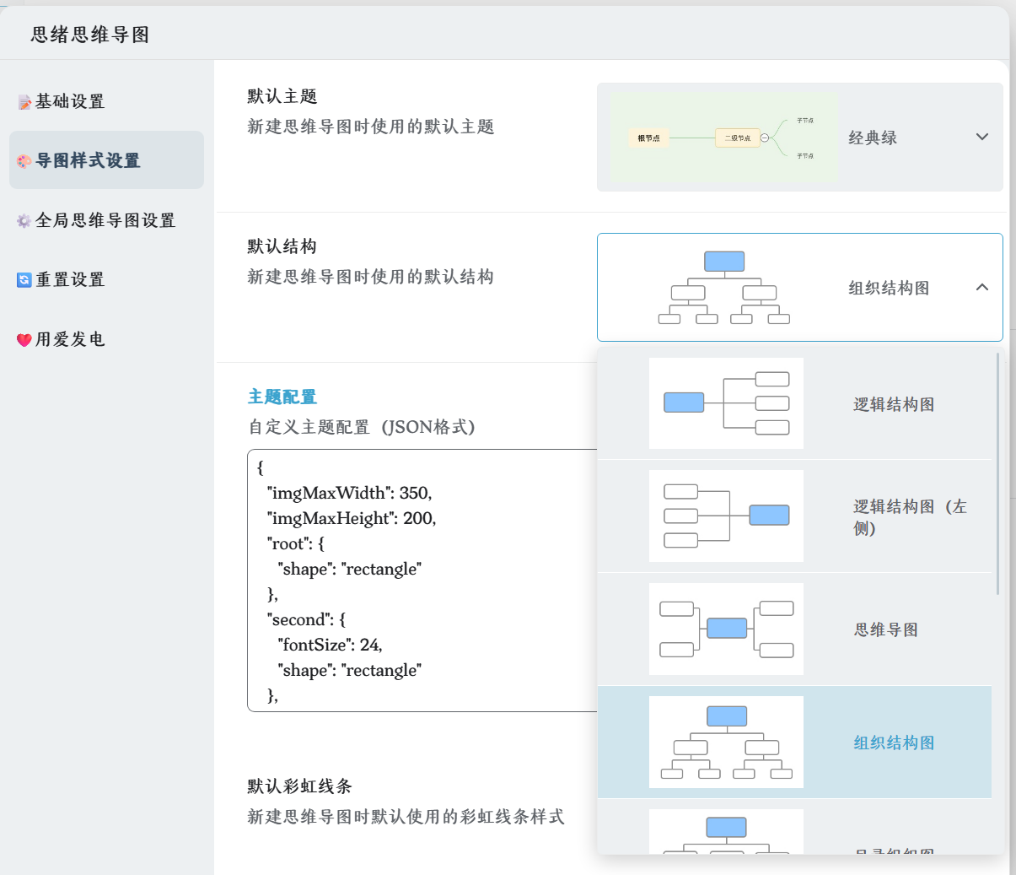Screen dimensions: 1016x875
Task: Click the blue reset icon beside 重置设置
Action: point(24,280)
